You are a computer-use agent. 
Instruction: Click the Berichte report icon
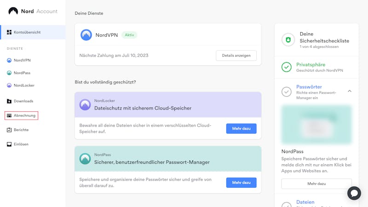(9, 130)
